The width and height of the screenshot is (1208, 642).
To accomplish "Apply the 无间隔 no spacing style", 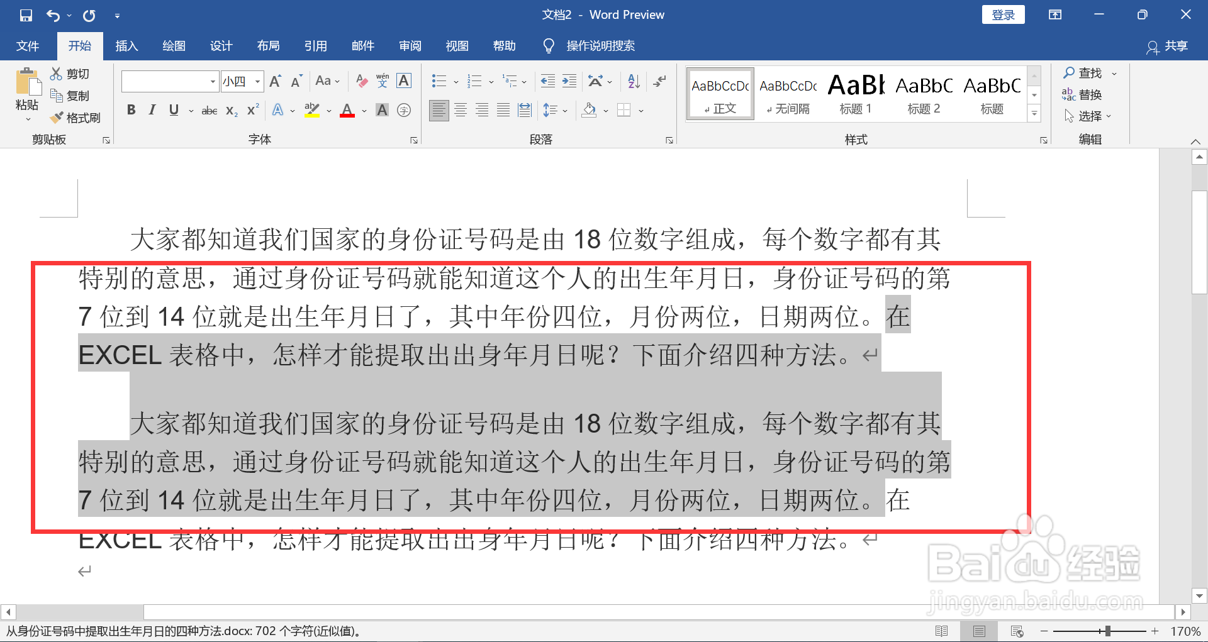I will 788,94.
